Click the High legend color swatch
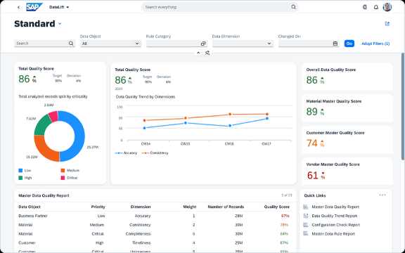Viewport: 405px width, 253px height. click(x=20, y=178)
